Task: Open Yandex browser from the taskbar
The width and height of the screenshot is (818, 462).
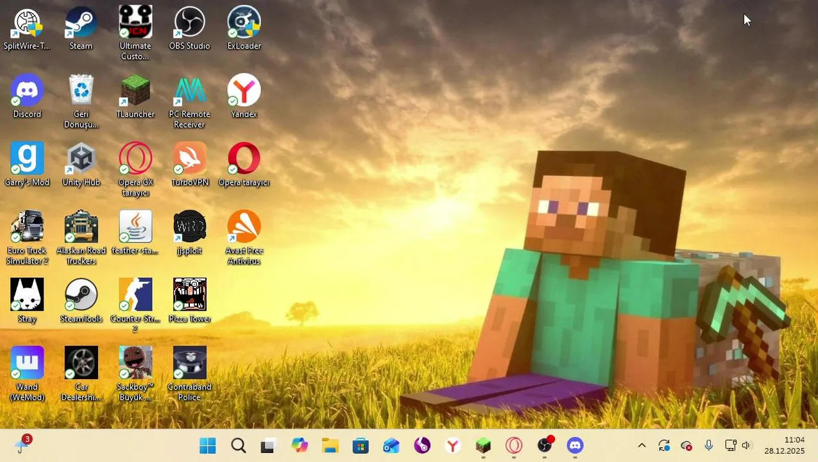Action: coord(453,445)
